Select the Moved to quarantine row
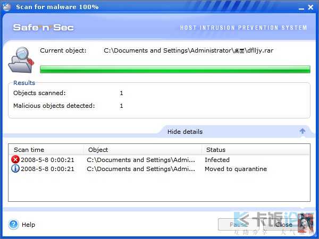Screen dimensions: 319x239 (159, 169)
